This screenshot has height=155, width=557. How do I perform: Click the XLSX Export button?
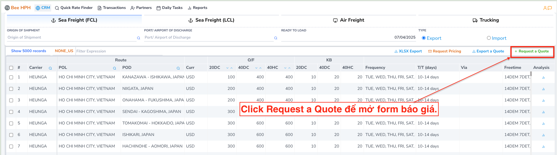coord(408,51)
